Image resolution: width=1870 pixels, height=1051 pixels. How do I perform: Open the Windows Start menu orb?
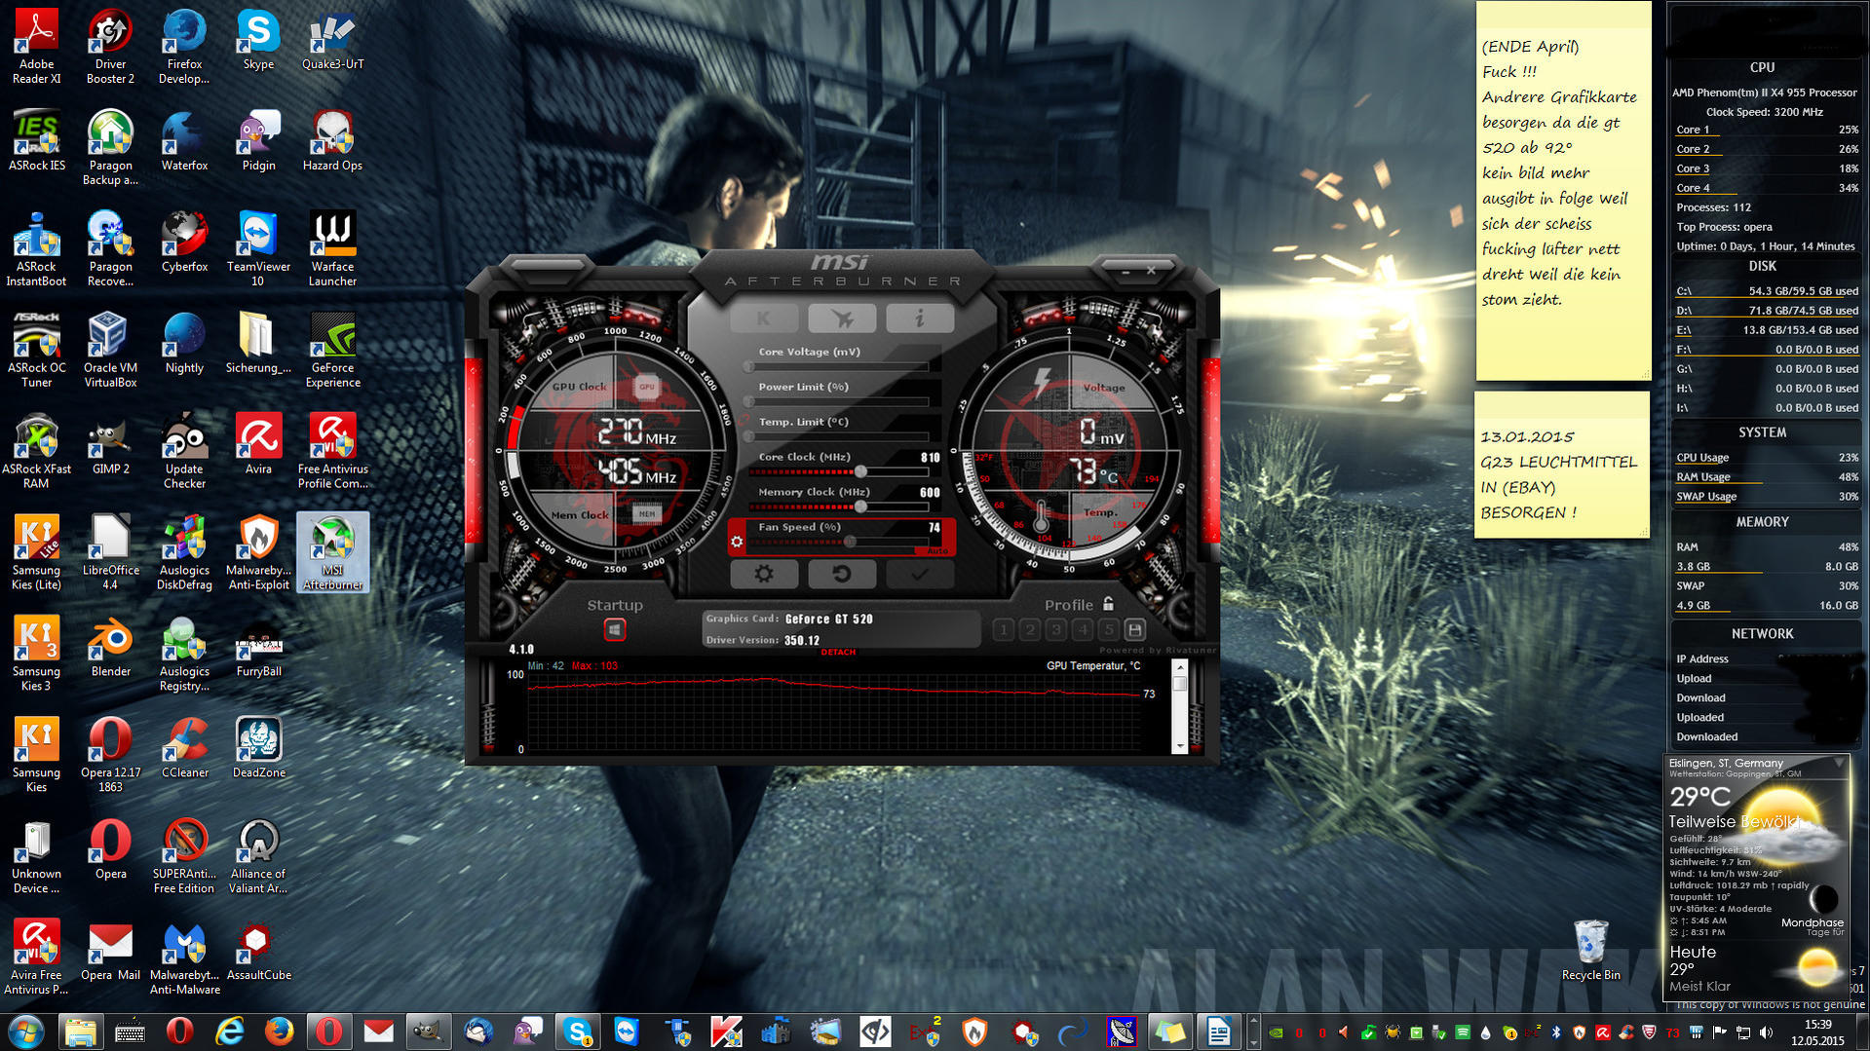[x=26, y=1031]
